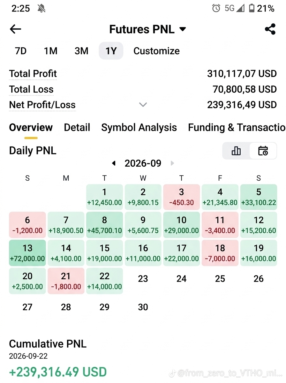Go to next month arrow

coord(173,163)
